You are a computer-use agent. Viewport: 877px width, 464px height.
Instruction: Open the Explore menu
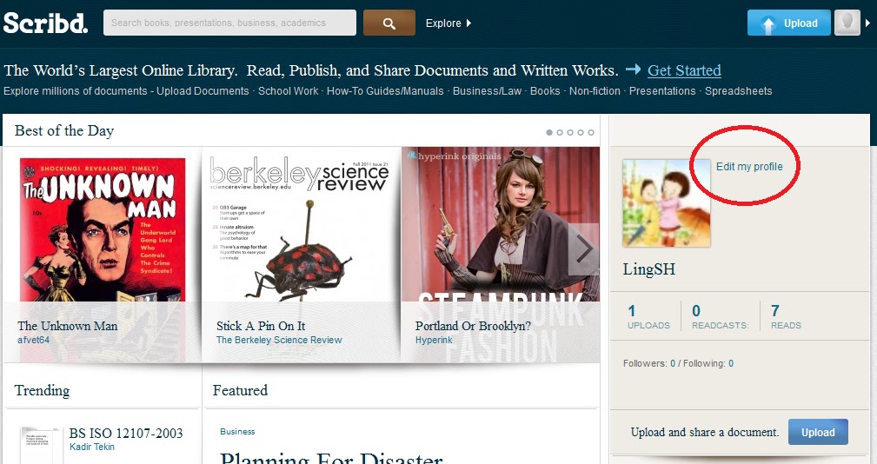[448, 23]
